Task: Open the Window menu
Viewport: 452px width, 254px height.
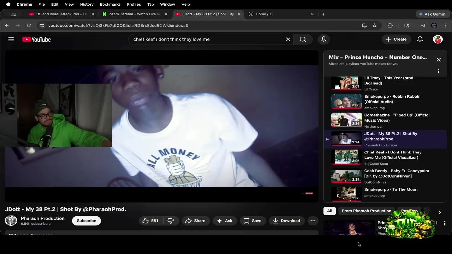Action: [x=167, y=4]
